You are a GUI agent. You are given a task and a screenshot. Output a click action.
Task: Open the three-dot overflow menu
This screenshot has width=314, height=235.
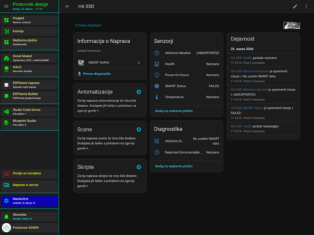(306, 7)
